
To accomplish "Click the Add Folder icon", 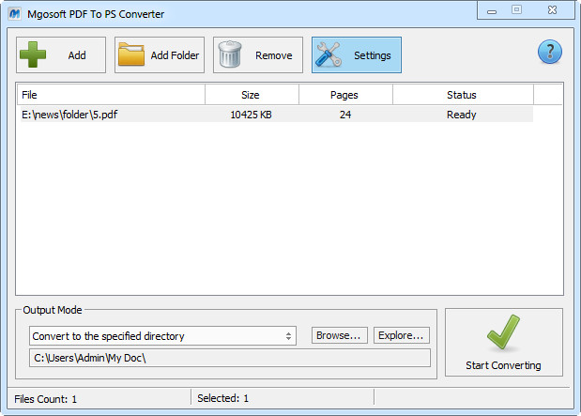I will (x=132, y=55).
